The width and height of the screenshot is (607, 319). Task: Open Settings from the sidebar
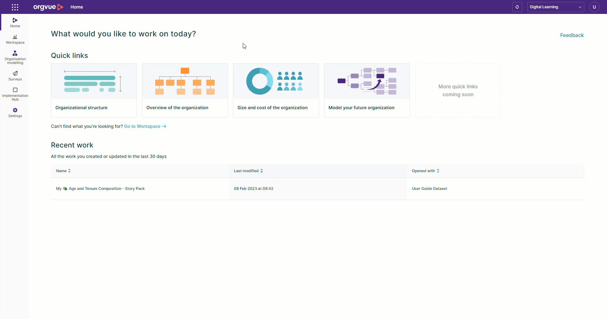(15, 112)
